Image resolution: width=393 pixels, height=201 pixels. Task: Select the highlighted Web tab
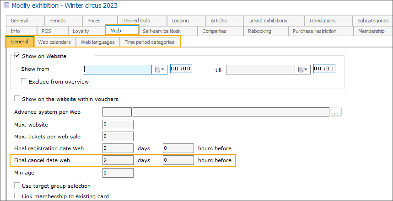pyautogui.click(x=122, y=30)
